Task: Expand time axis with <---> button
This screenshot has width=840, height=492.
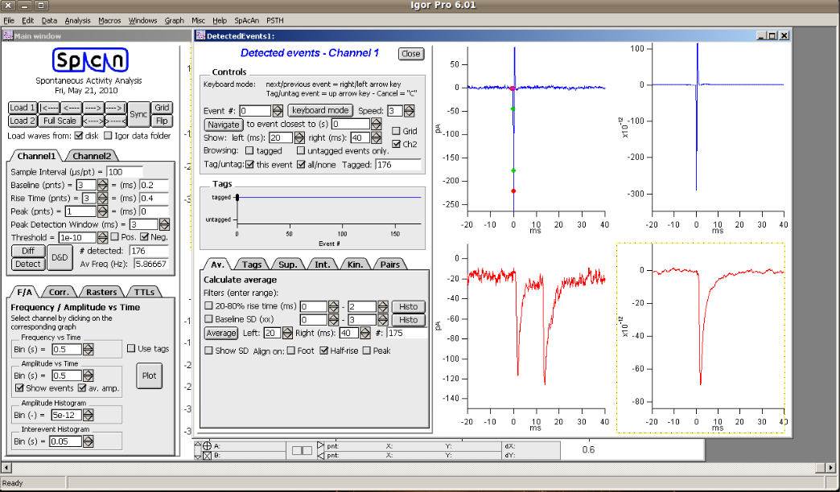Action: point(93,121)
